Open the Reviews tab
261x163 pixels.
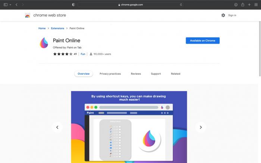[x=136, y=74]
